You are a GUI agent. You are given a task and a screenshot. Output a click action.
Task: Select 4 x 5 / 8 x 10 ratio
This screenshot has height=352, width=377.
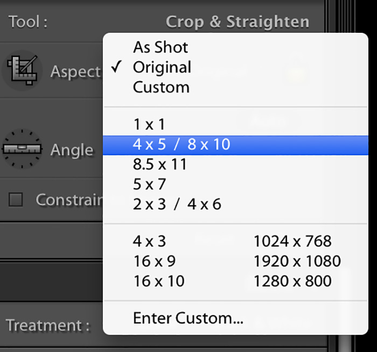[x=235, y=145]
